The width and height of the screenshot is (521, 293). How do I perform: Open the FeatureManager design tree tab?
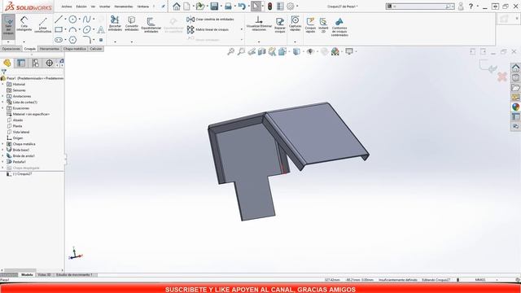pos(7,63)
